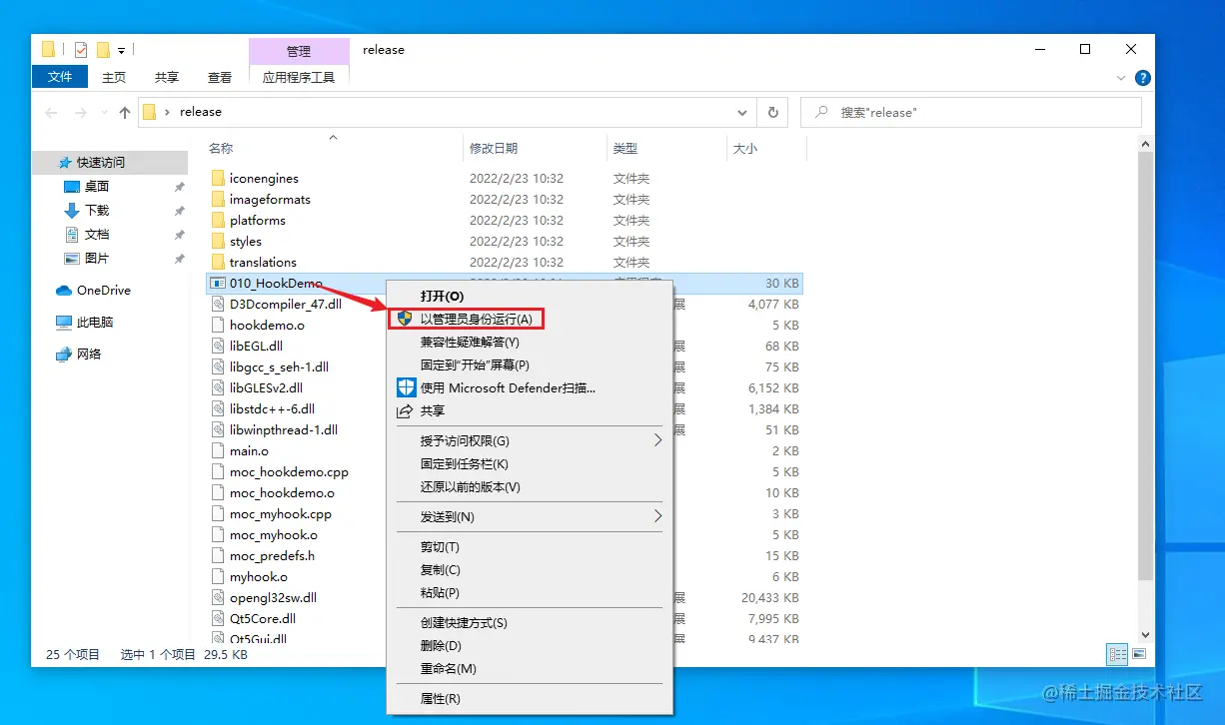Choose 还原以前的版本(V) menu item
Screen dimensions: 1225x725
click(530, 487)
